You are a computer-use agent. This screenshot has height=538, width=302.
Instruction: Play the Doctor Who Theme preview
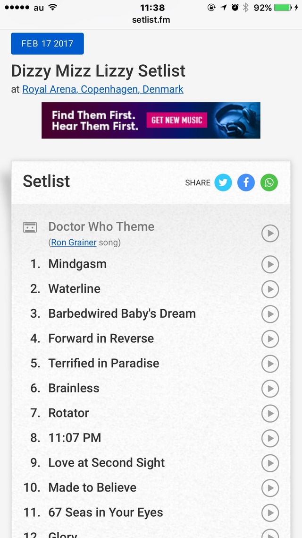point(270,233)
